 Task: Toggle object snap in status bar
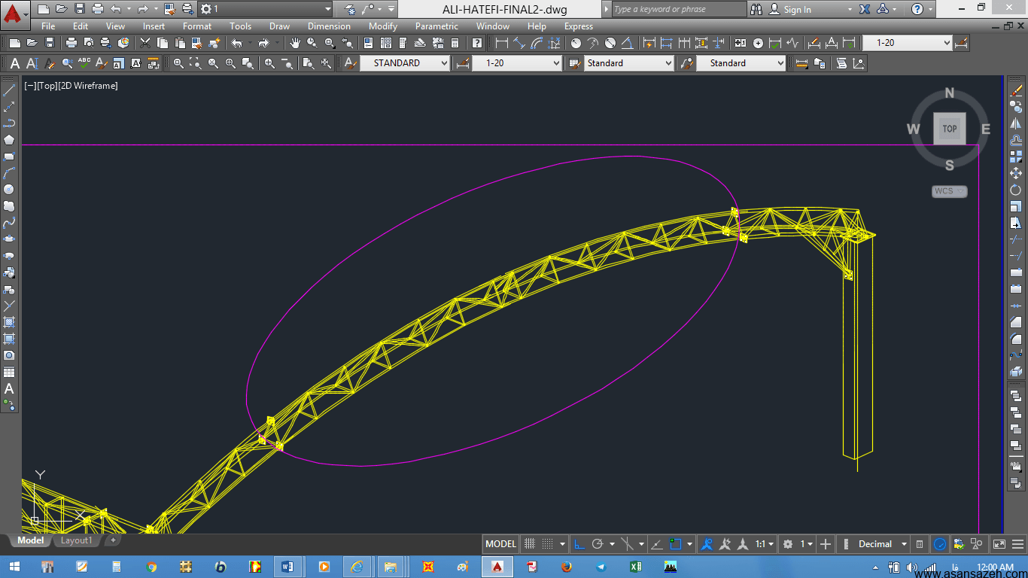click(676, 543)
